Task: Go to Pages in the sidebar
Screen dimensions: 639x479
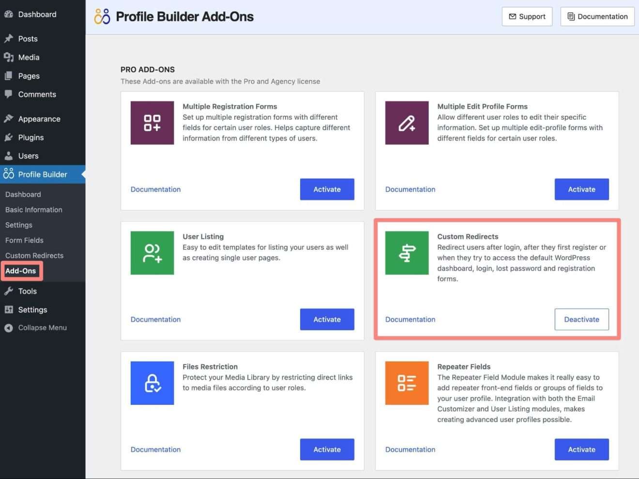Action: click(43, 76)
